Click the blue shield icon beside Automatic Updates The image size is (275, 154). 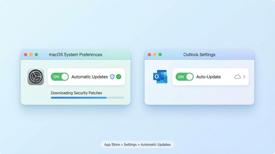112,77
